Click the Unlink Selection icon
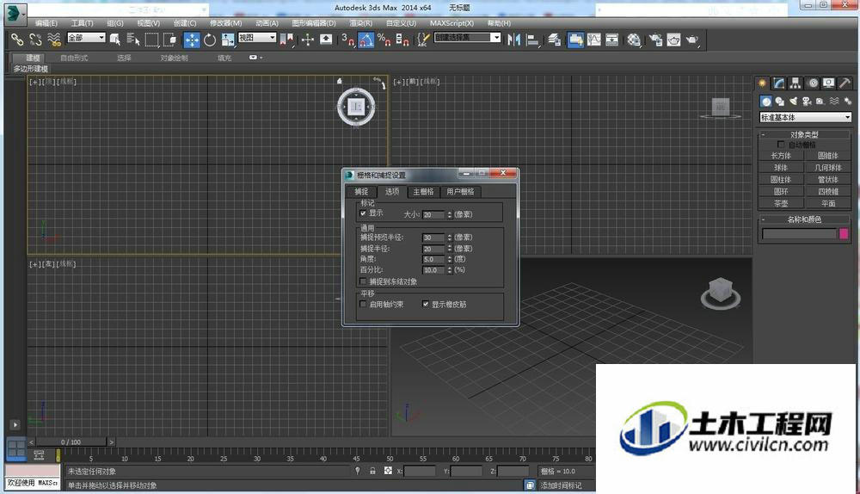This screenshot has width=860, height=494. point(35,40)
